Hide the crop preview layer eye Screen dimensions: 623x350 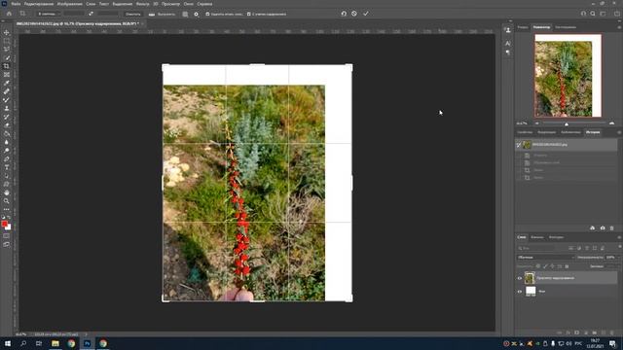(x=519, y=278)
